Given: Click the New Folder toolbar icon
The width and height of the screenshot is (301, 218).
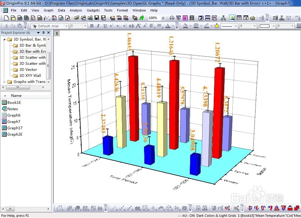Looking at the screenshot, I should click(x=13, y=18).
